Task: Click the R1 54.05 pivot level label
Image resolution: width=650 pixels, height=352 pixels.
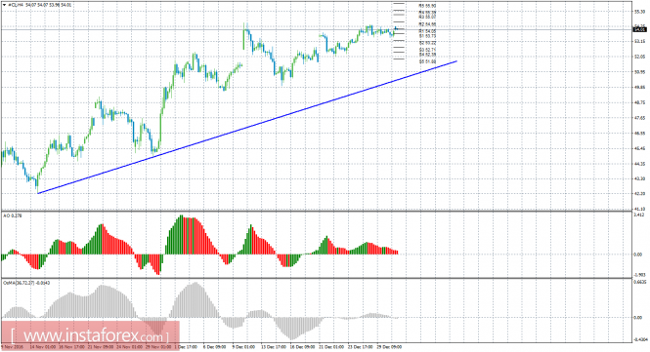Action: click(x=427, y=31)
